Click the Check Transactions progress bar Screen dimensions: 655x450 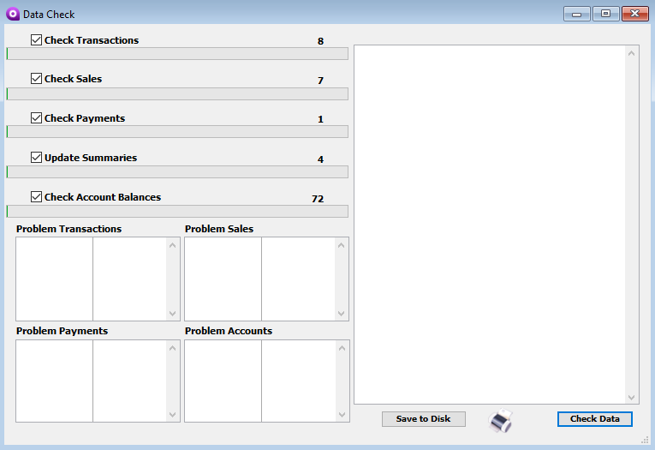coord(177,54)
